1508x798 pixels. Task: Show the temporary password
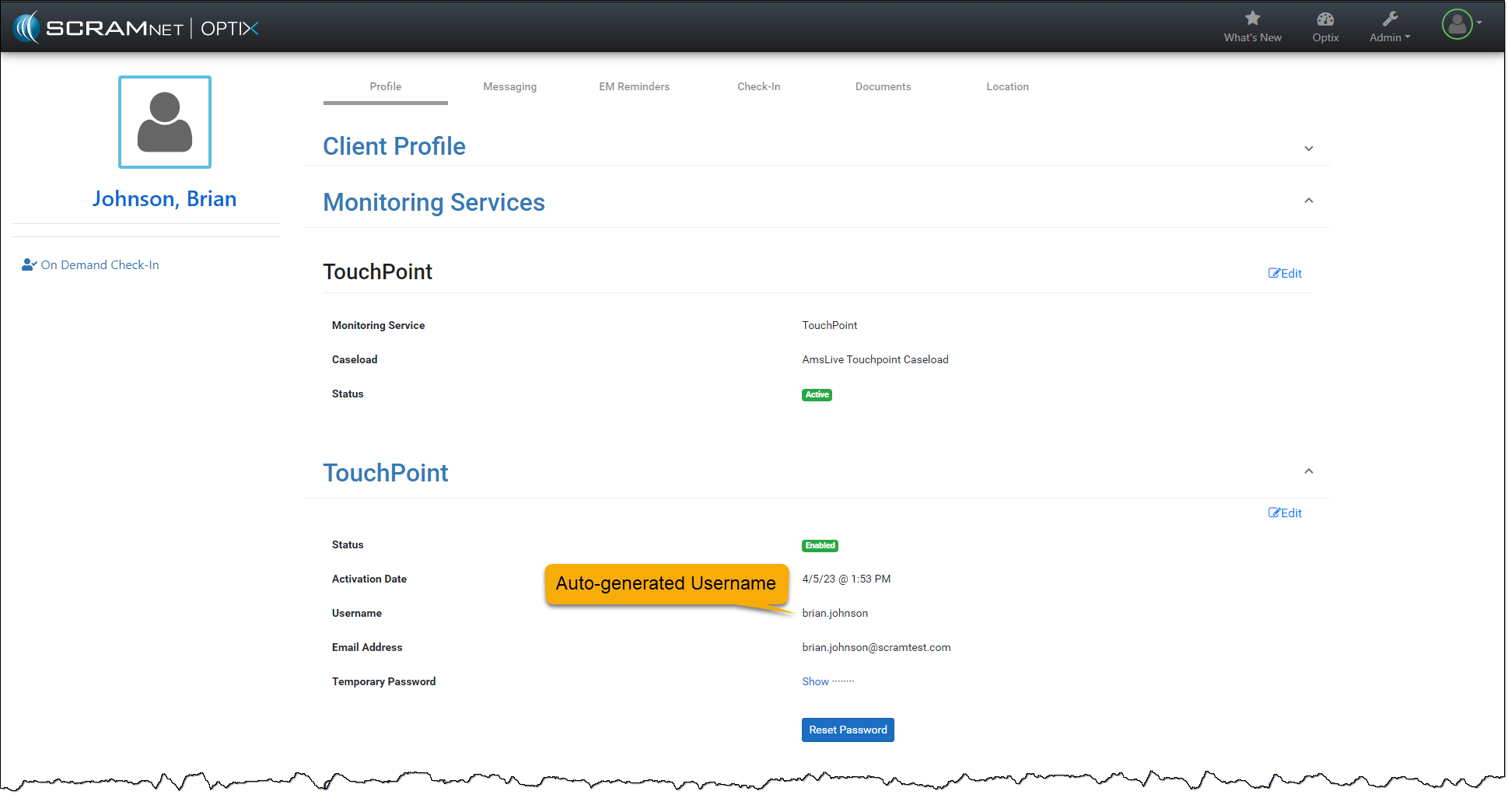[815, 681]
